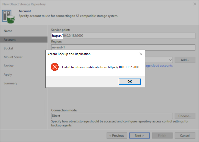
Task: Click the failed to retrieve certificate message
Action: coord(101,67)
